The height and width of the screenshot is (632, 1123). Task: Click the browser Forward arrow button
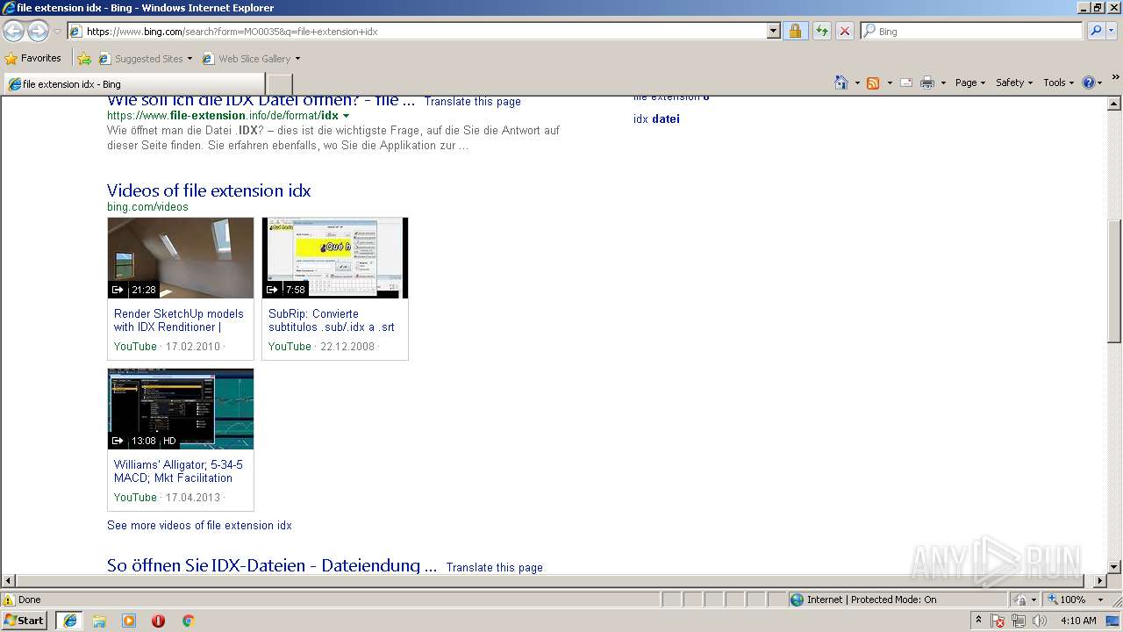38,31
